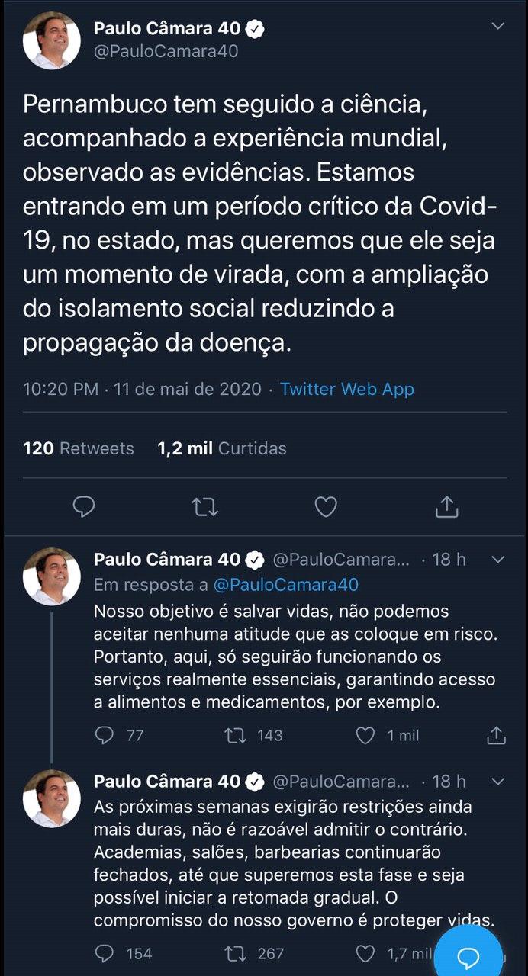Retweet the reply with 267 retweets
The height and width of the screenshot is (976, 528).
click(234, 953)
